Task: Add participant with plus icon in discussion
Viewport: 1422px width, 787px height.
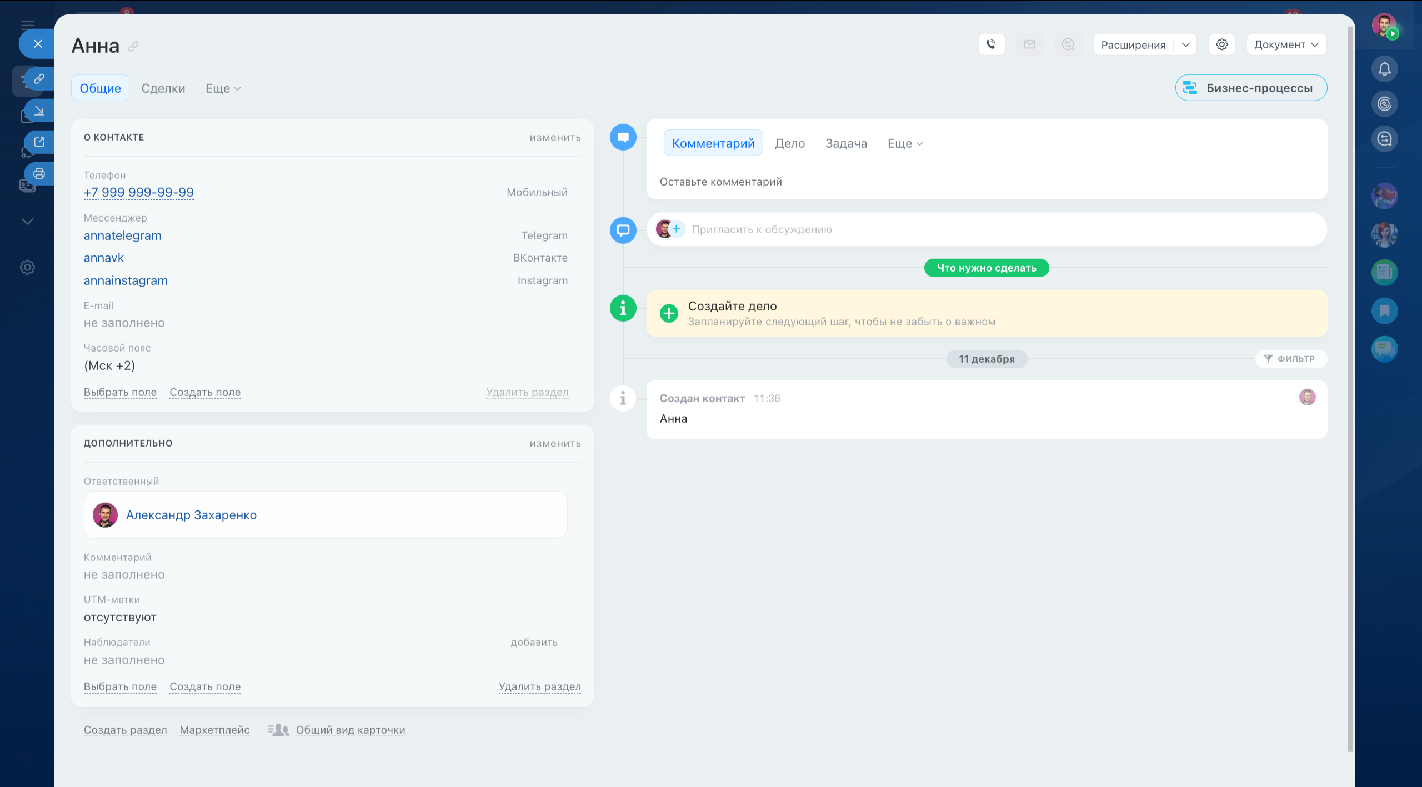Action: [x=677, y=229]
